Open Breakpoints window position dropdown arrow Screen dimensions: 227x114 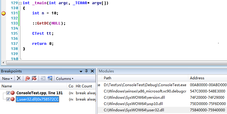tap(81, 71)
